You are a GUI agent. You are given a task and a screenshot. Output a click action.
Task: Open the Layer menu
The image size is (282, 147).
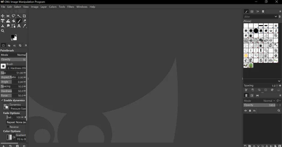coord(43,7)
